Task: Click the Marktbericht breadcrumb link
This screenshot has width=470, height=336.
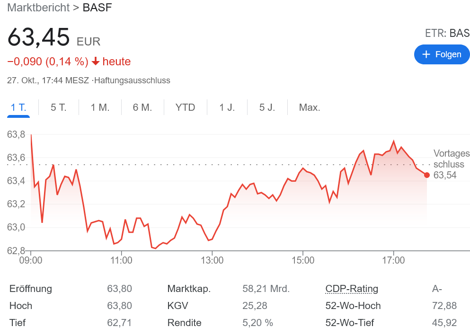Action: click(x=38, y=8)
